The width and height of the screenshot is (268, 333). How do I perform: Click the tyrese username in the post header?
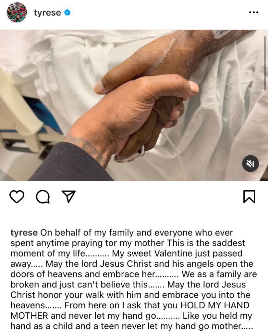pos(47,13)
